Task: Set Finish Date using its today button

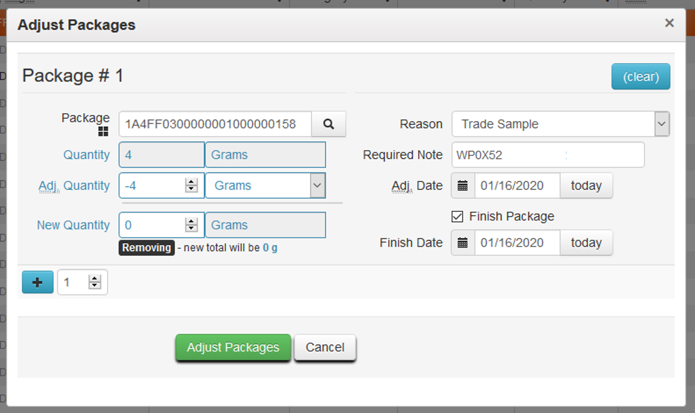Action: coord(586,243)
